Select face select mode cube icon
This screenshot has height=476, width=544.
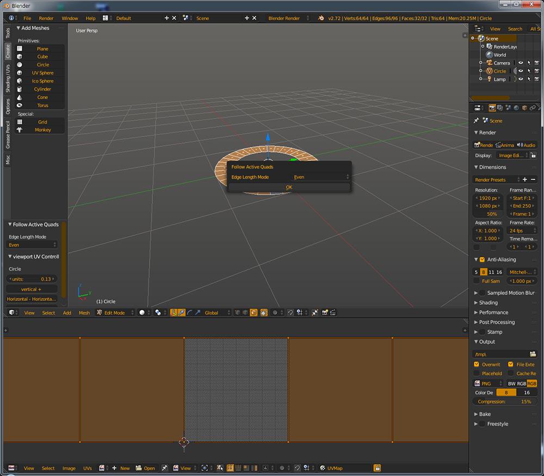(254, 313)
